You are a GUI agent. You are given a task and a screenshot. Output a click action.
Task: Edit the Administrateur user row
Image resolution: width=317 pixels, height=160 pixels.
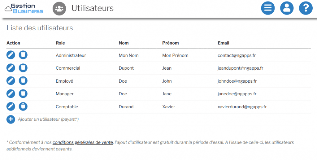point(11,55)
